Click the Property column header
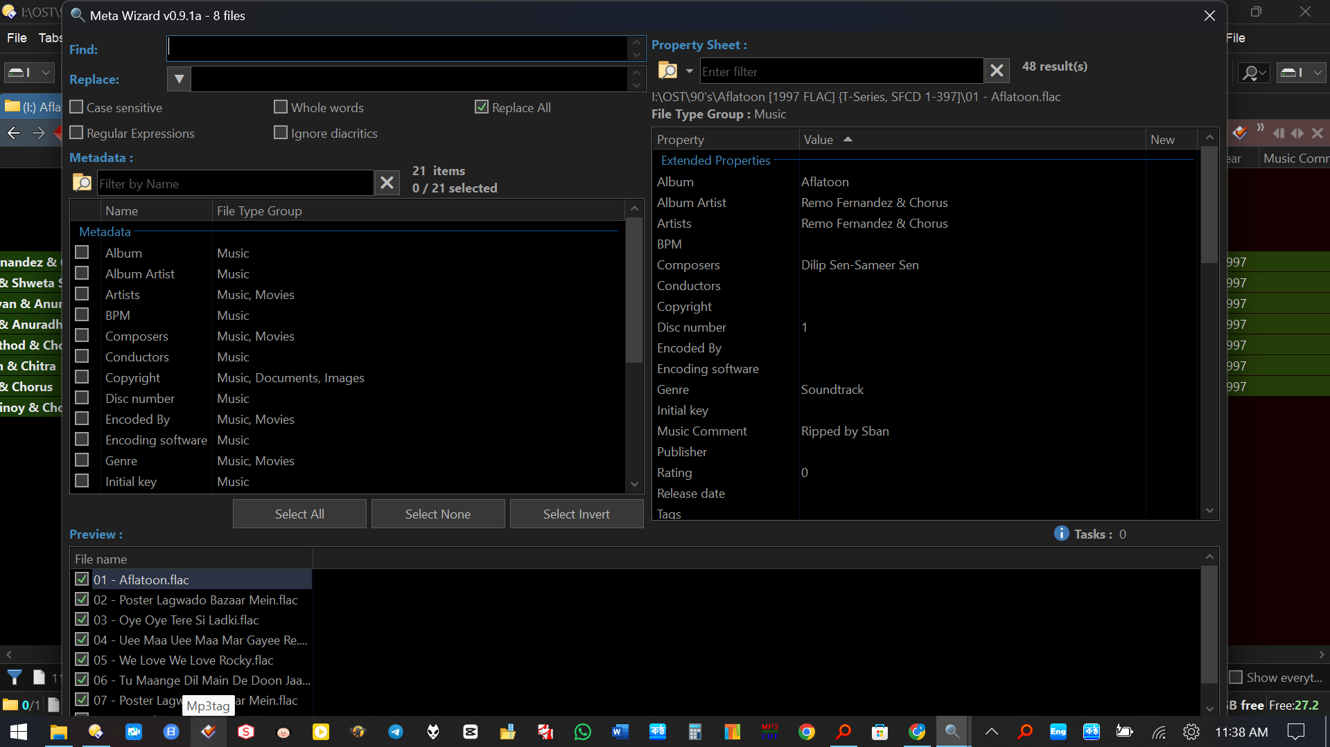The height and width of the screenshot is (747, 1330). (726, 139)
